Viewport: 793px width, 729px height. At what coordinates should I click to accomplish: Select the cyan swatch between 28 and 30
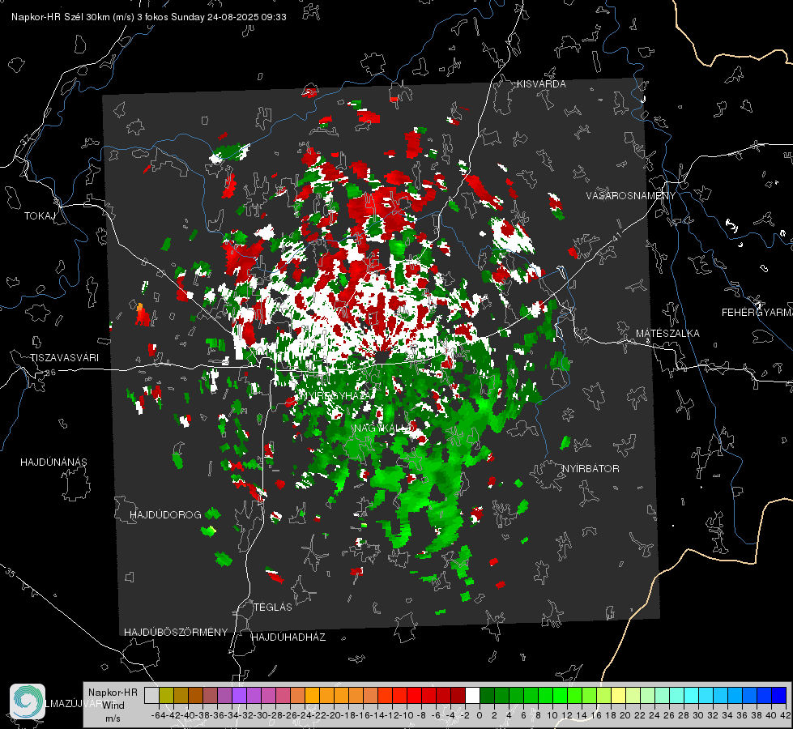(x=692, y=695)
